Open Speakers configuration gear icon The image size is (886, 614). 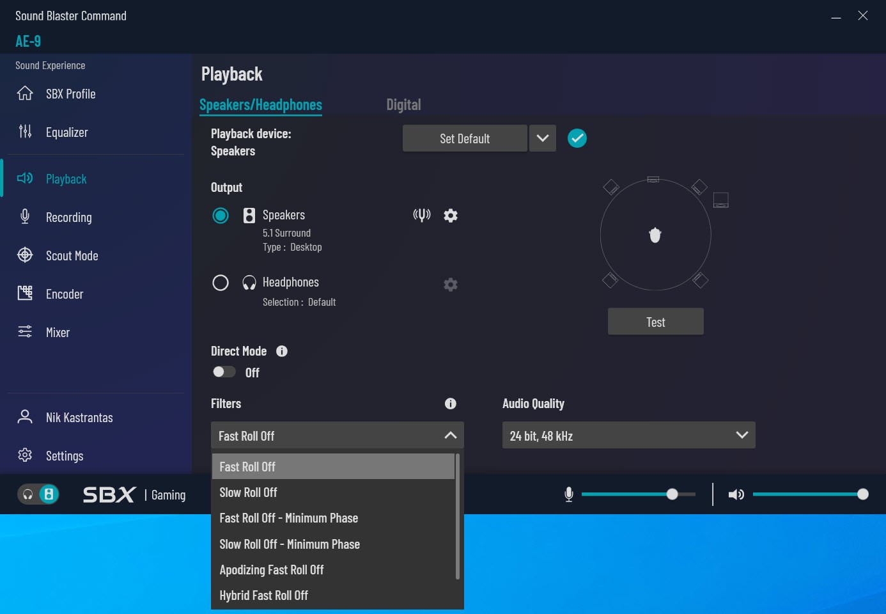point(451,216)
